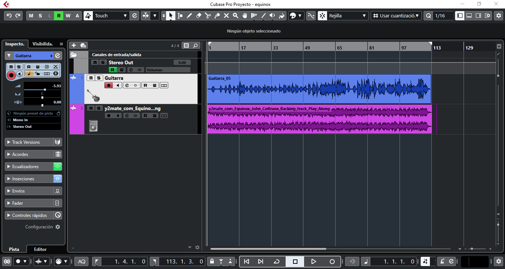Viewport: 505px width, 269px height.
Task: Click the AQ auto-quantize button
Action: [x=81, y=261]
